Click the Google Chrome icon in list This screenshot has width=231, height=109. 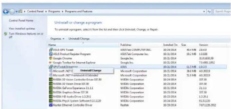pos(51,58)
